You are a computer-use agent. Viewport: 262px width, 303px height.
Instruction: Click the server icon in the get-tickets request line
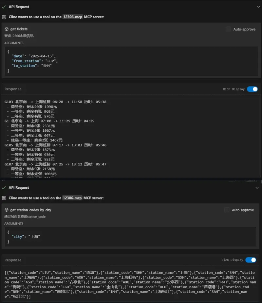click(x=4, y=17)
